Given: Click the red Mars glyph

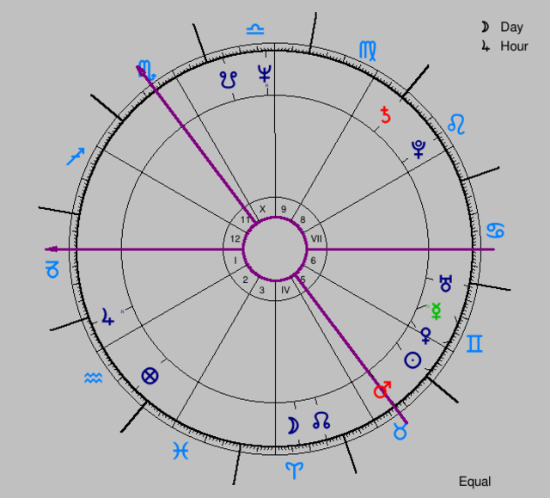Looking at the screenshot, I should 382,390.
